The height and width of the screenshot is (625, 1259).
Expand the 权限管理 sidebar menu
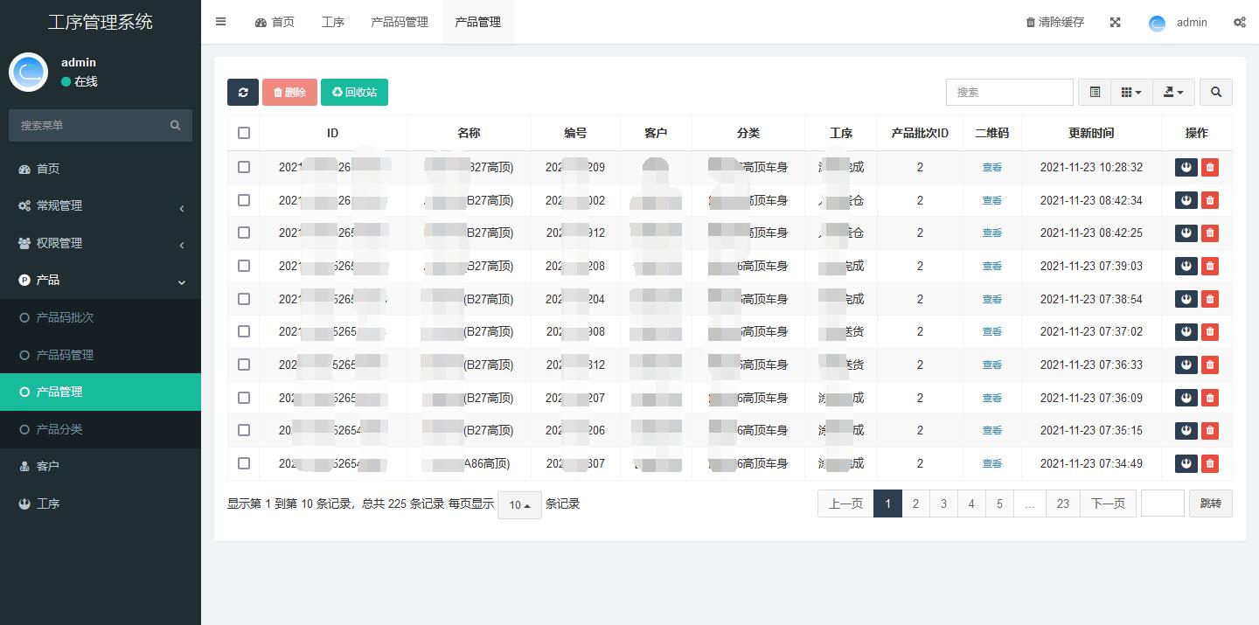click(101, 243)
